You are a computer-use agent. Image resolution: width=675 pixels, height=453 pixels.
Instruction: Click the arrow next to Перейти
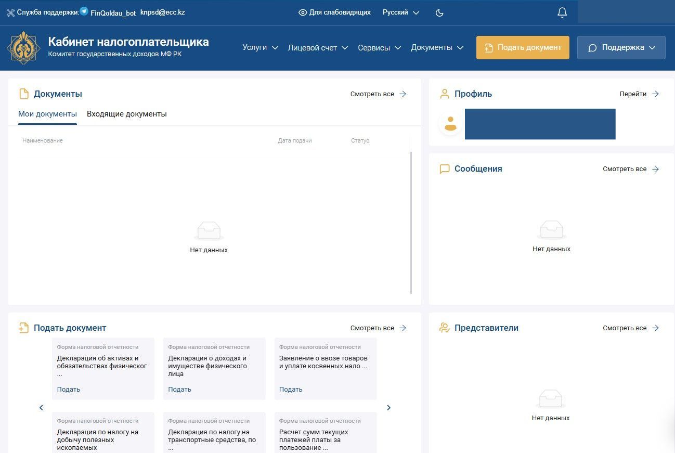click(656, 94)
